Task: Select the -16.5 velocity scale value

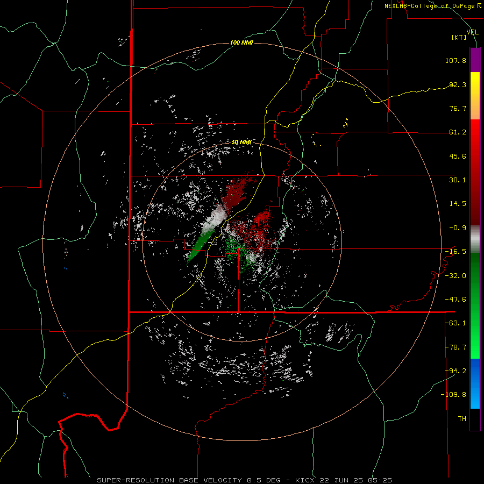Action: click(455, 252)
